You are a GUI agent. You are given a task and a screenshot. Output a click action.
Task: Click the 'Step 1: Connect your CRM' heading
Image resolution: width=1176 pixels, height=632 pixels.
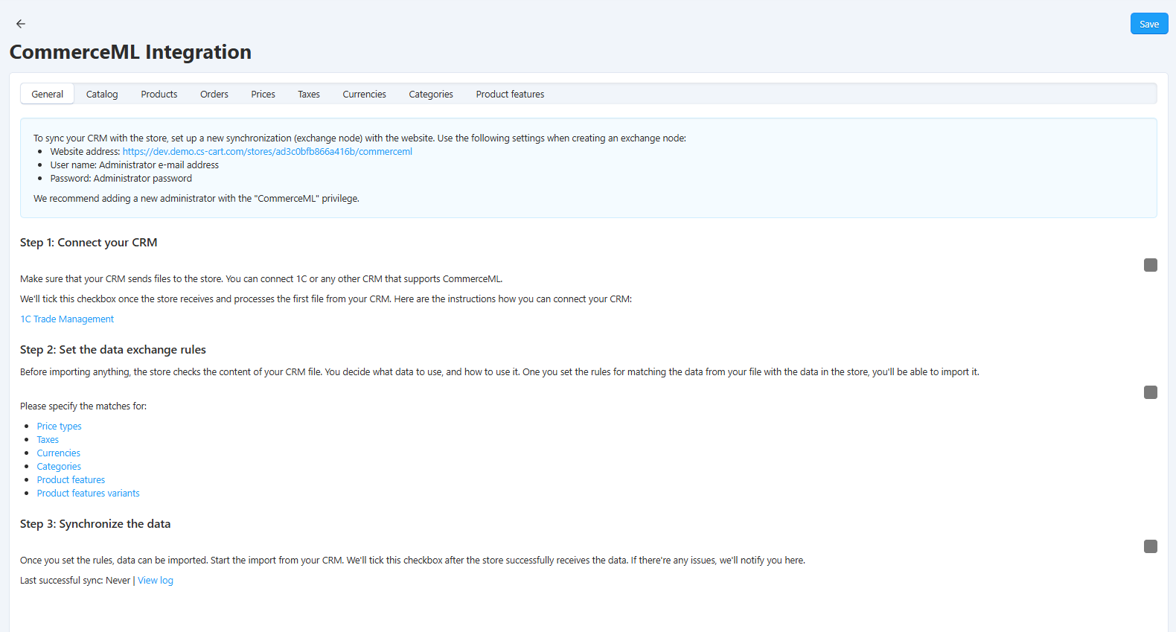[89, 243]
